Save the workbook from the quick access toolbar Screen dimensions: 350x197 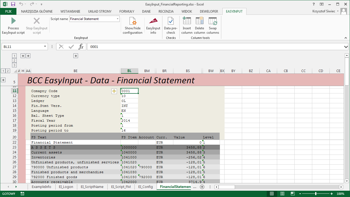click(13, 4)
